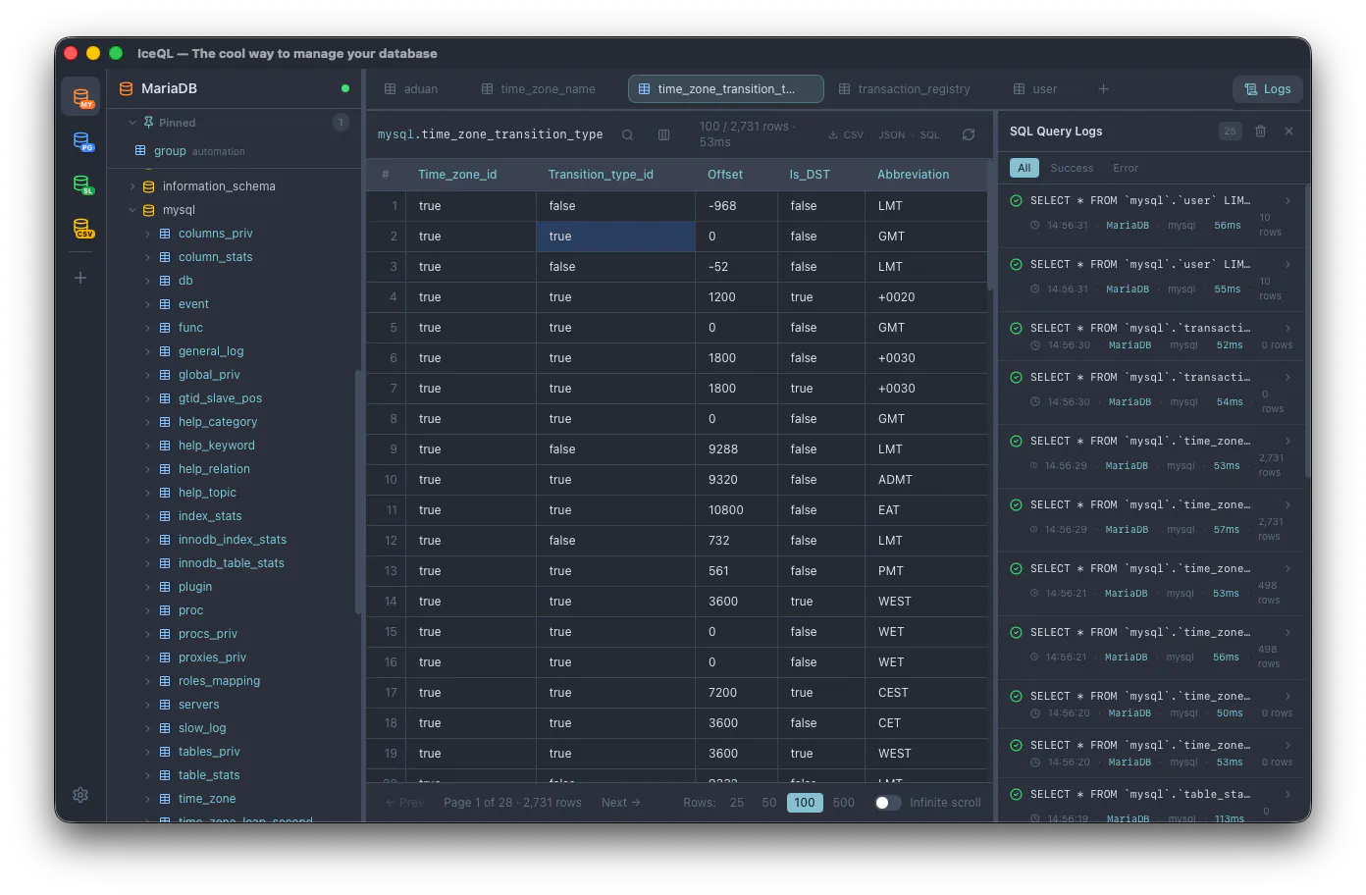Collapse the mysql database tree

pyautogui.click(x=132, y=210)
